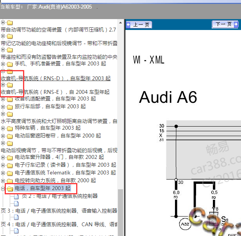
Task: Open 收音机-导航系统（RNS-D）entry
Action: [55, 78]
